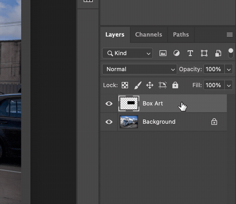The height and width of the screenshot is (204, 236).
Task: Hide the Background layer
Action: click(109, 122)
